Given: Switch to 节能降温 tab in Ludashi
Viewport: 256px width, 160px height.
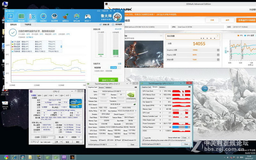Looking at the screenshot, I should [28, 25].
